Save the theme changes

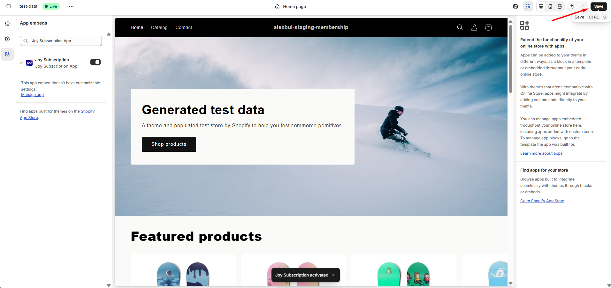(599, 6)
